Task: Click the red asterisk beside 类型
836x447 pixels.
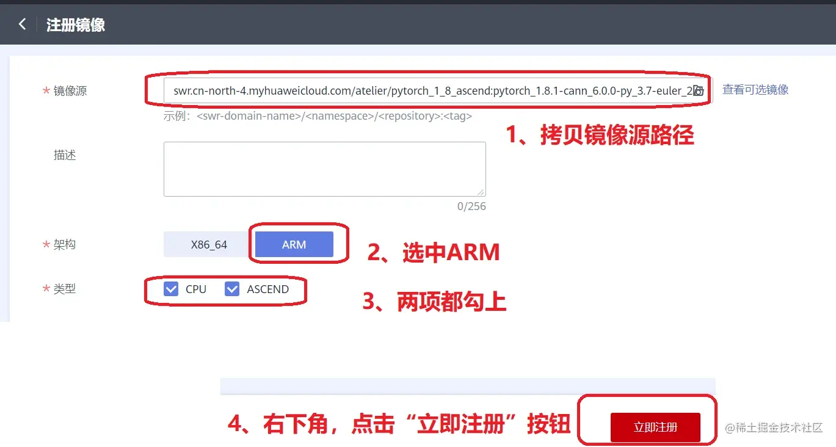Action: click(x=46, y=289)
